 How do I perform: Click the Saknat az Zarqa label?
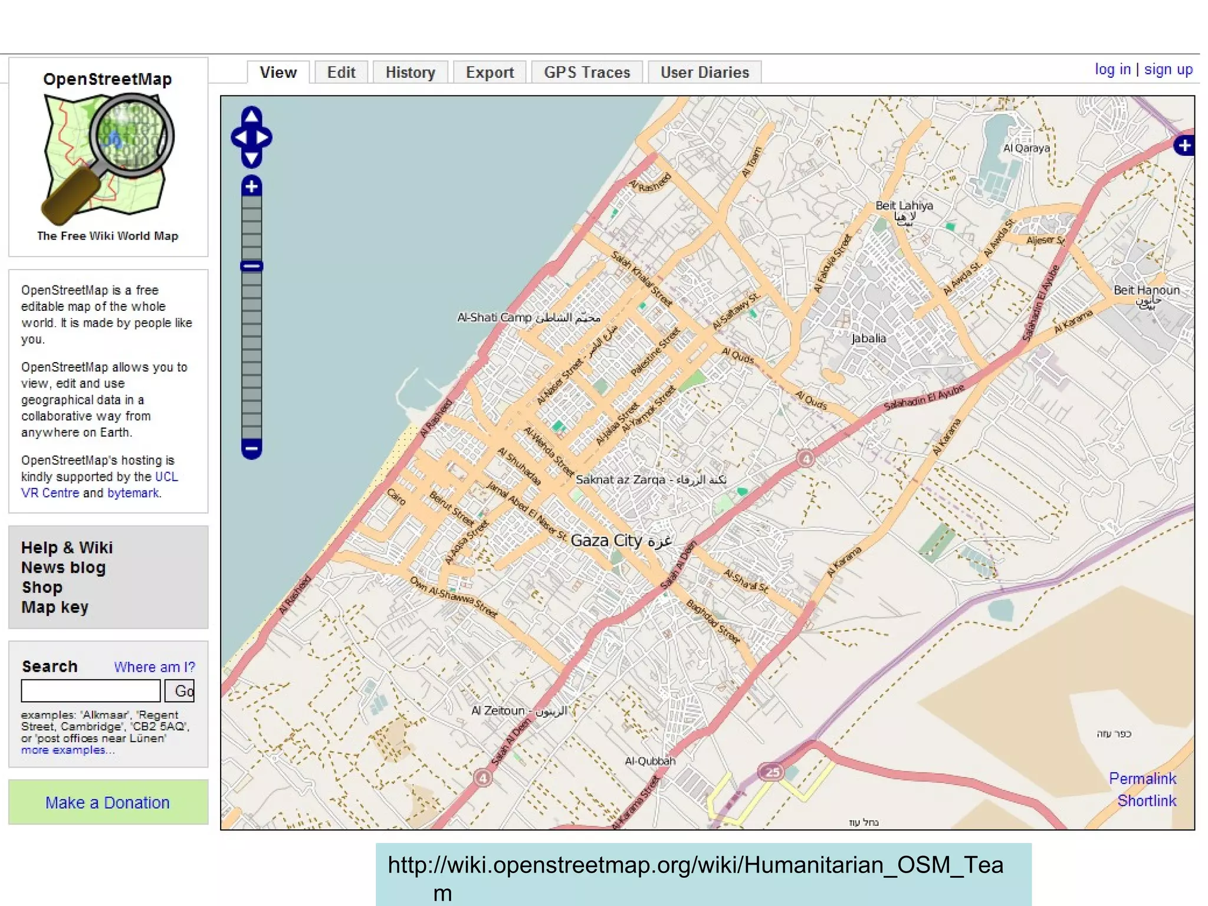[651, 480]
